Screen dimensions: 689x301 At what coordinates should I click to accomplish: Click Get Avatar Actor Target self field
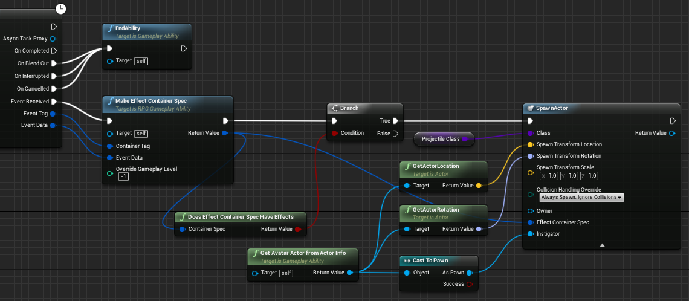coord(286,273)
